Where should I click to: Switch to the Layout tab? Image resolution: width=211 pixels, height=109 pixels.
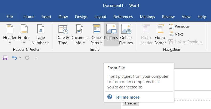[100, 17]
